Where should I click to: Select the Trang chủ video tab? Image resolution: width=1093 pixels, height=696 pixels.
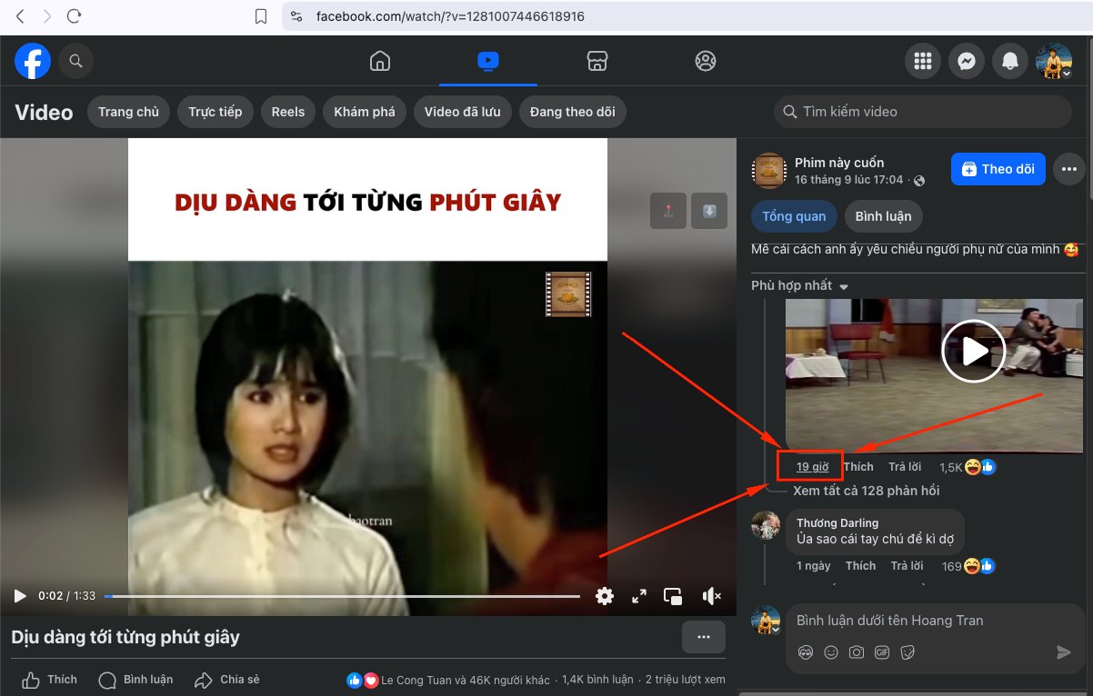128,112
